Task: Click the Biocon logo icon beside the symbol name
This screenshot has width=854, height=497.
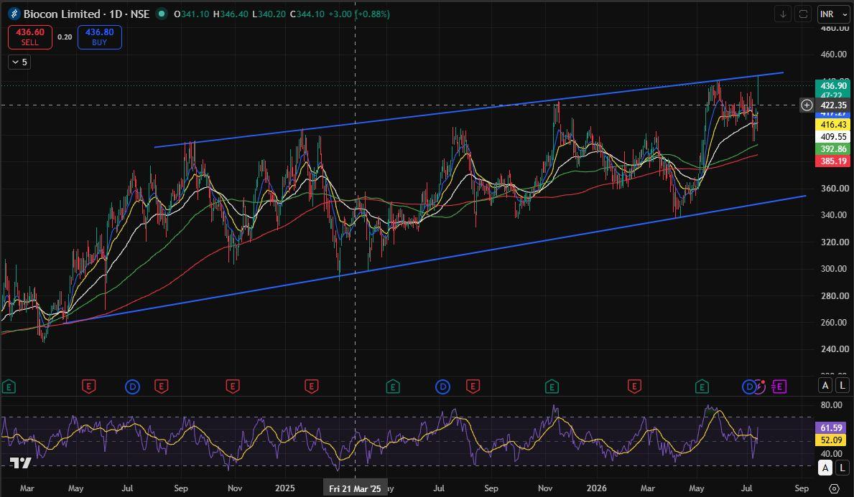Action: click(14, 14)
